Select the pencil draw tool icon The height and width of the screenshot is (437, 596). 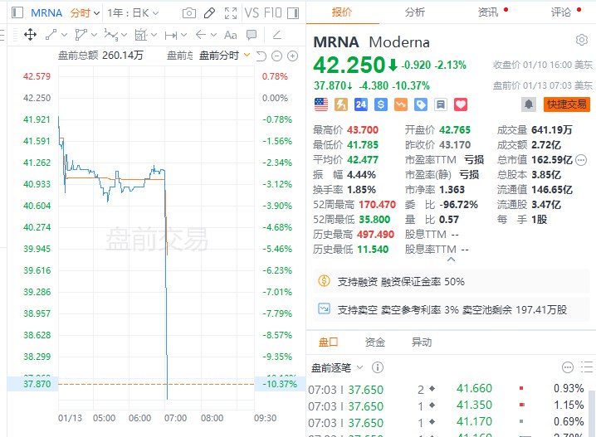[209, 13]
